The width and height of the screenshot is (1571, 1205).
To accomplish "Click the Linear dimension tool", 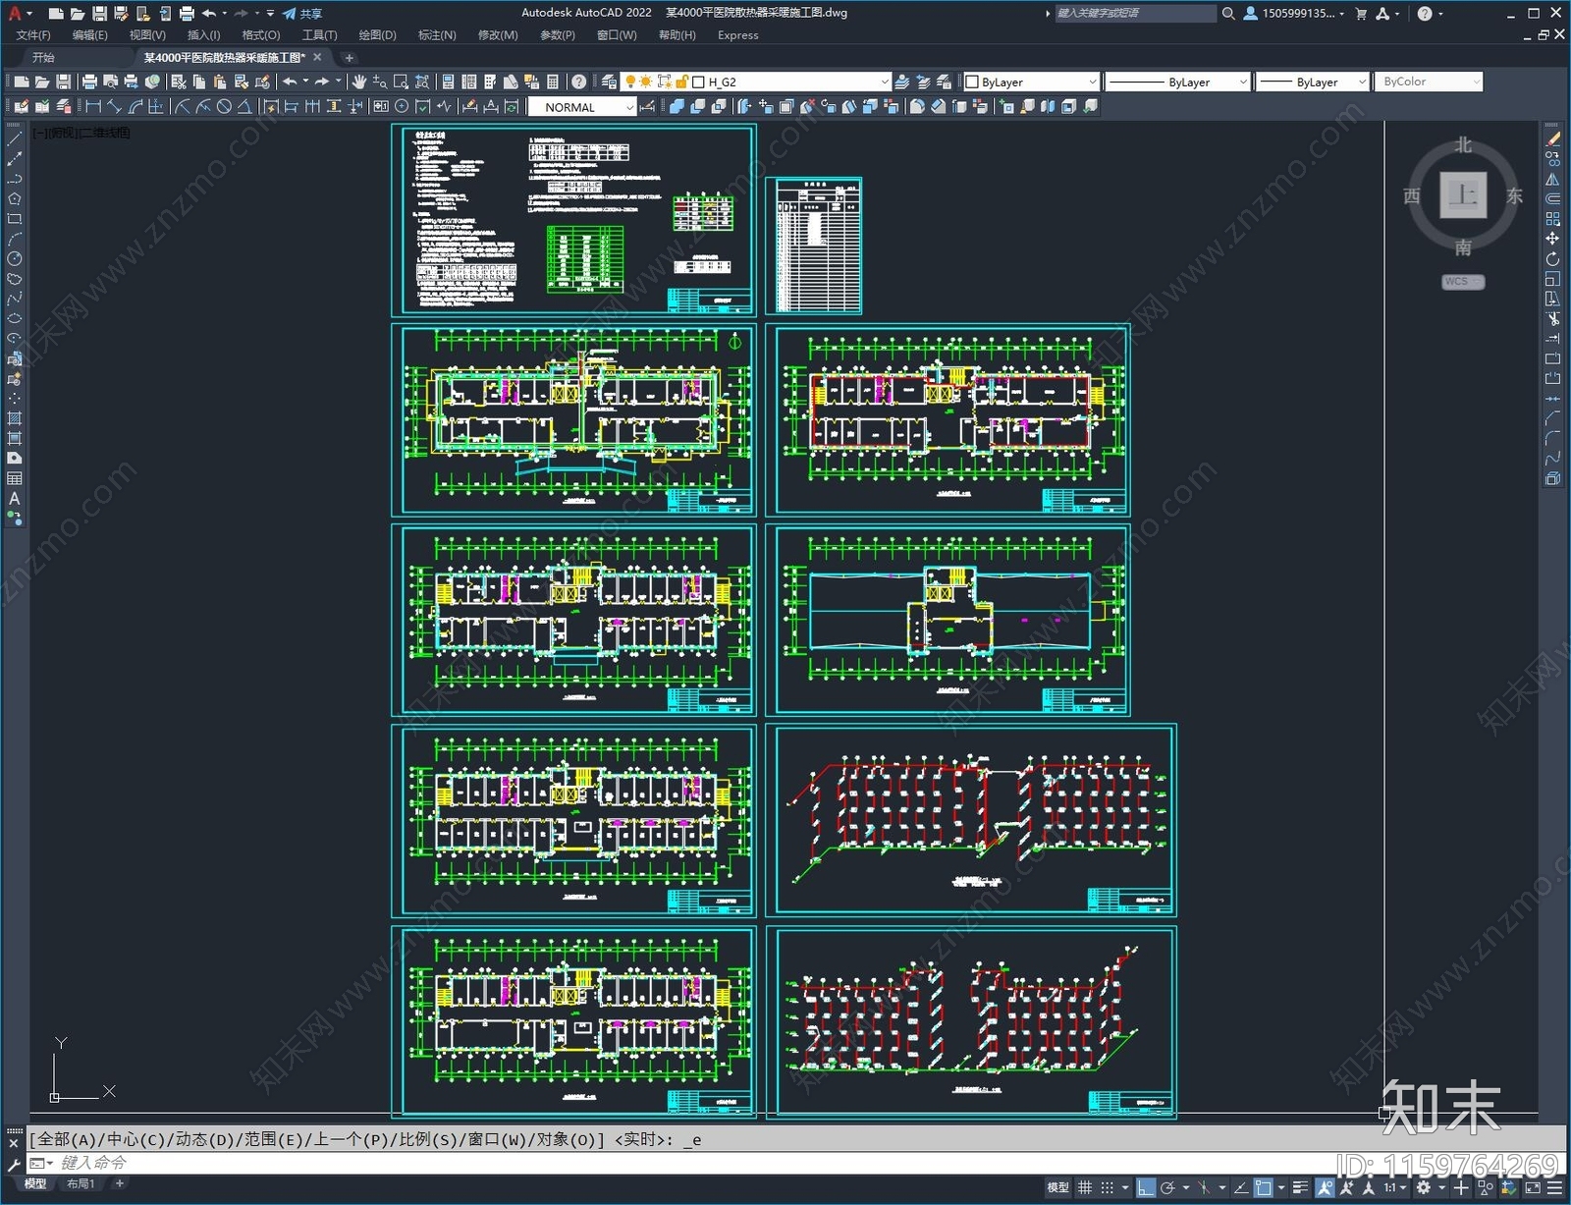I will (x=93, y=107).
